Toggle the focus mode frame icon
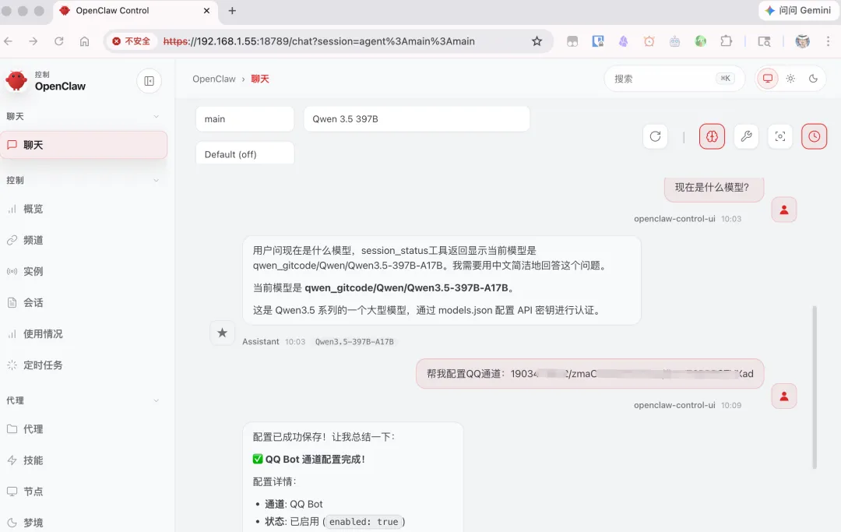The image size is (841, 532). pos(779,136)
